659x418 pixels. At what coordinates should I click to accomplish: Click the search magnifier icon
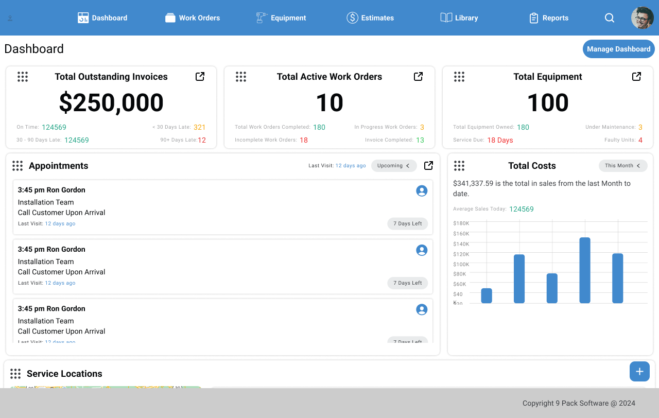click(610, 18)
